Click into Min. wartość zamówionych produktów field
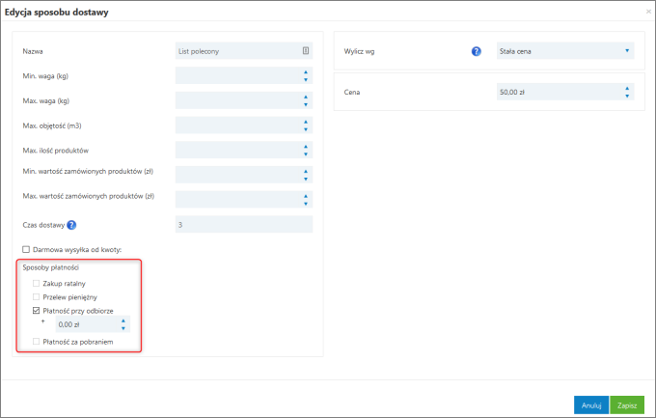 click(244, 175)
